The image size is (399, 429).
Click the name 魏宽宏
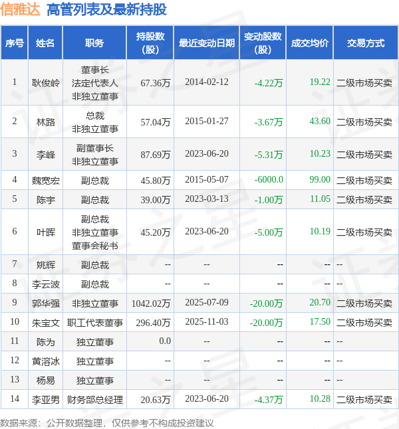pos(45,181)
